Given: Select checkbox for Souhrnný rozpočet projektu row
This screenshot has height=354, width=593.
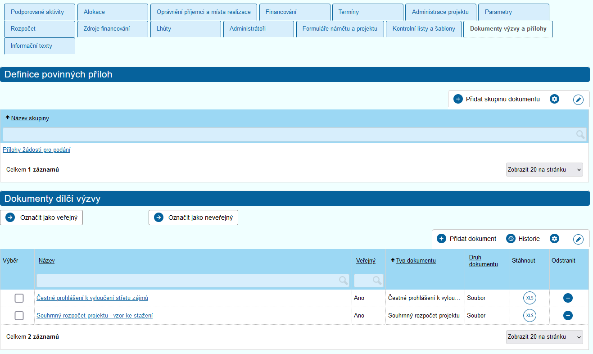Looking at the screenshot, I should click(x=19, y=316).
